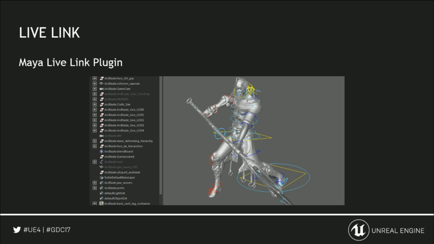Select the ArcBlade:uExport_arcblade label
The height and width of the screenshot is (244, 434).
122,172
